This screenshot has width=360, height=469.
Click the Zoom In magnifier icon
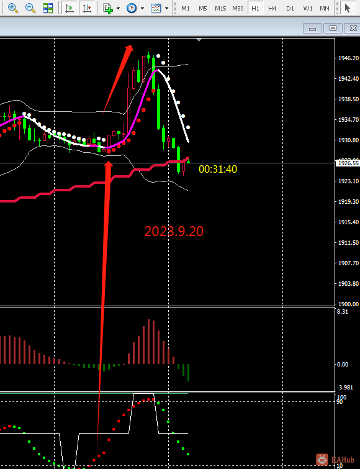click(13, 8)
